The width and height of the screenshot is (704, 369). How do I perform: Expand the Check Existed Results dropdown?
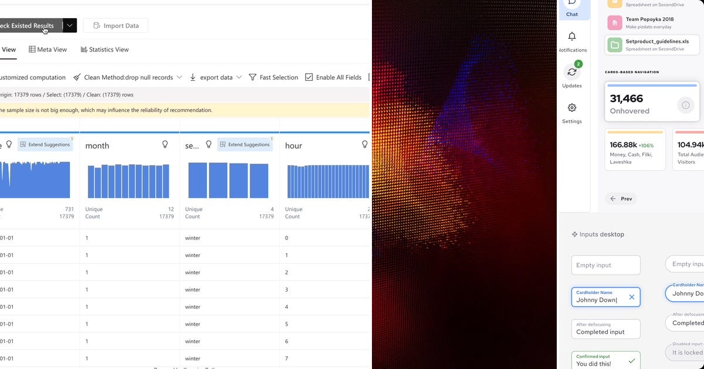click(69, 25)
